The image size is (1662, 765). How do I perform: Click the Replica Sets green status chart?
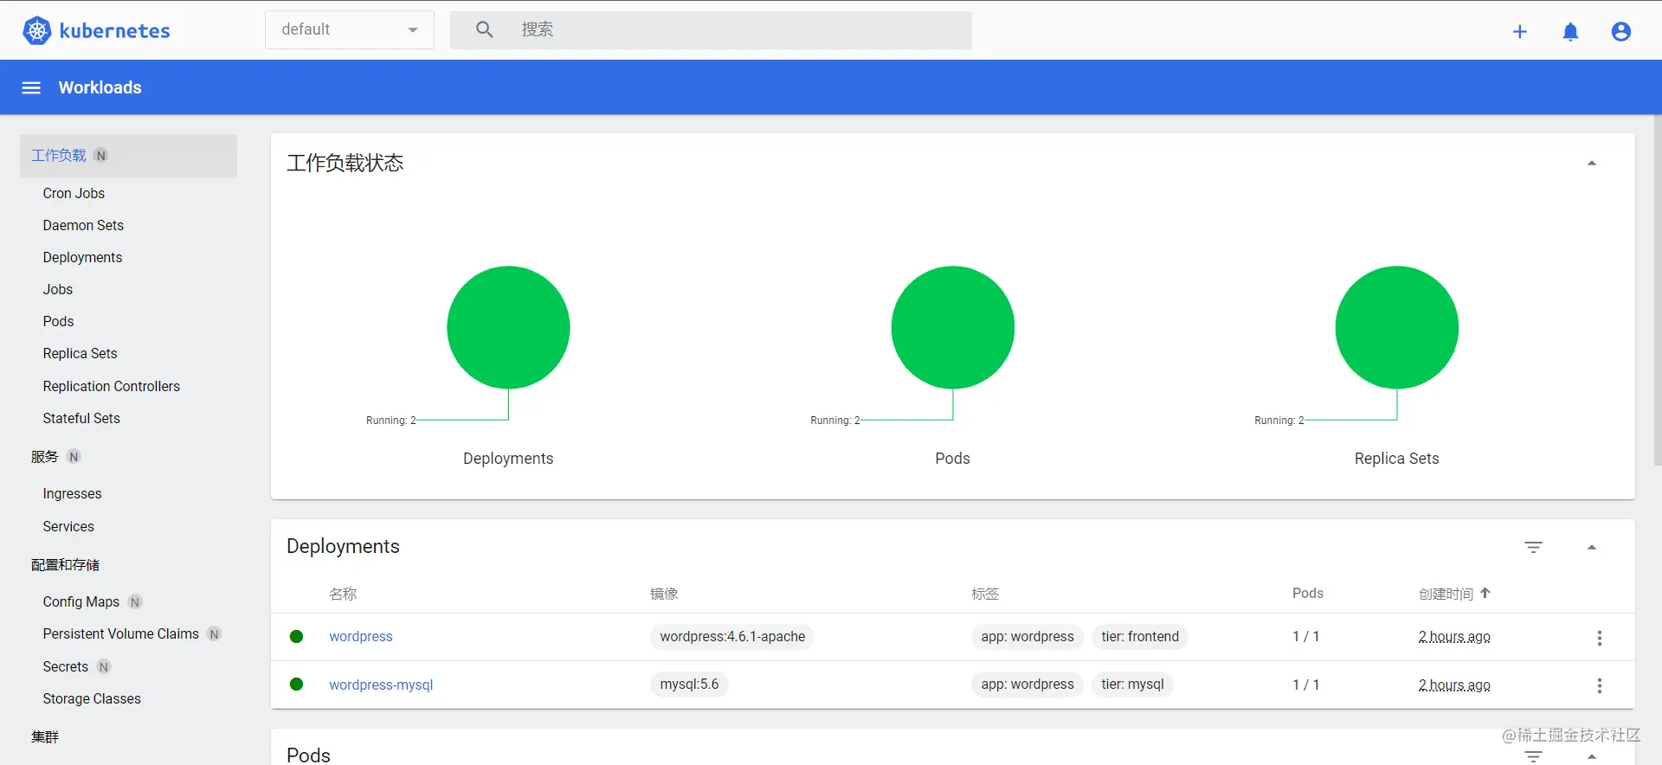1396,327
